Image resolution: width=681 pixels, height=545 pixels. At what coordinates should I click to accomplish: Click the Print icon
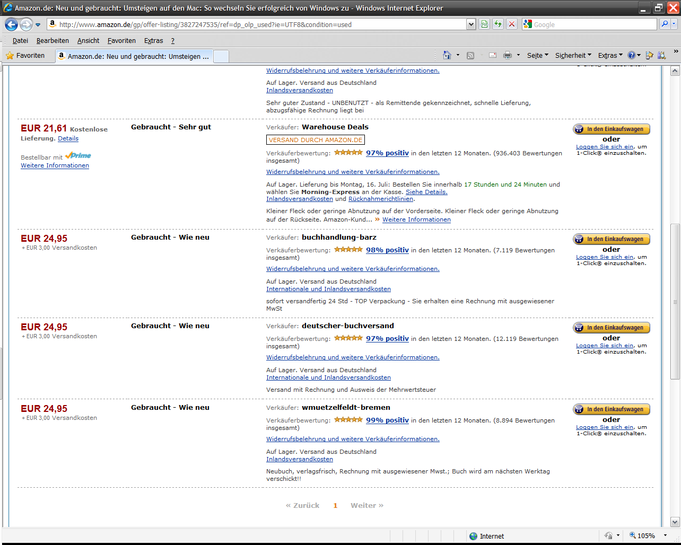pyautogui.click(x=508, y=55)
